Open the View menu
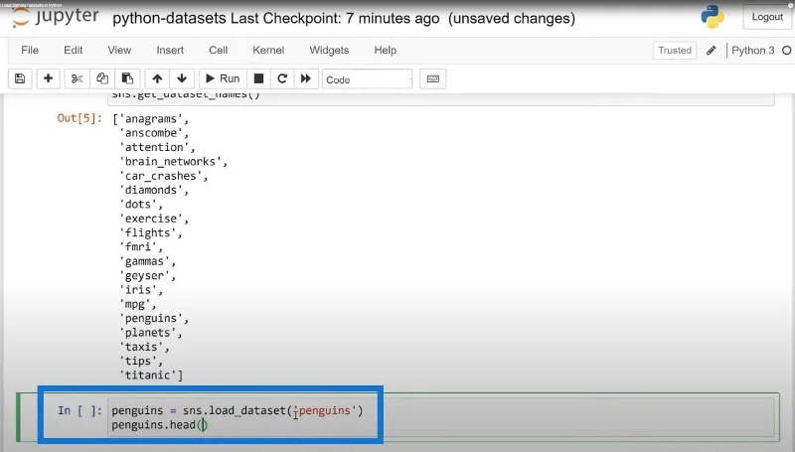The height and width of the screenshot is (452, 795). point(119,50)
